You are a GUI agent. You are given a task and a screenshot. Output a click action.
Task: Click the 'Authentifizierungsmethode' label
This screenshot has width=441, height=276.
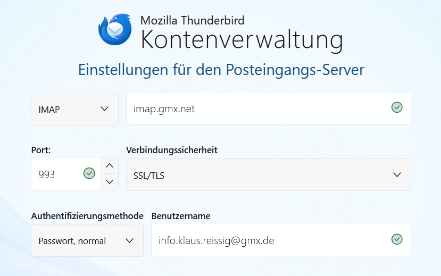tap(87, 216)
